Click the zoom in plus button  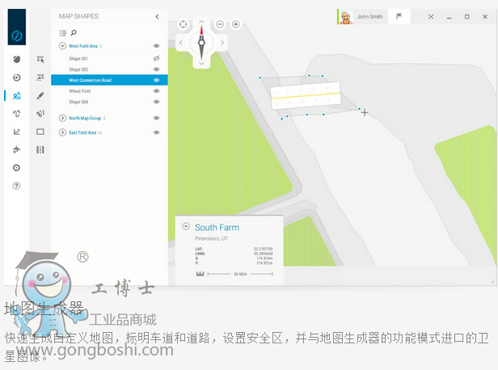tap(235, 24)
